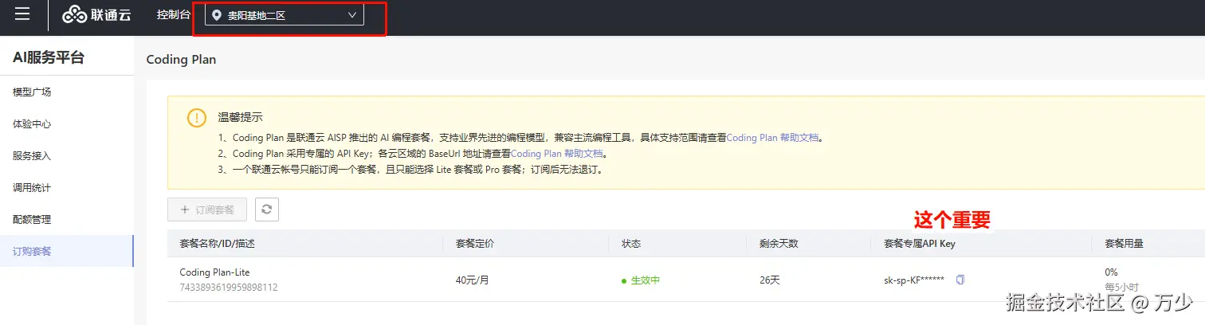Click the 套餐名称/ID/描述 column header
Screen dimensions: 1205x325
pyautogui.click(x=217, y=243)
